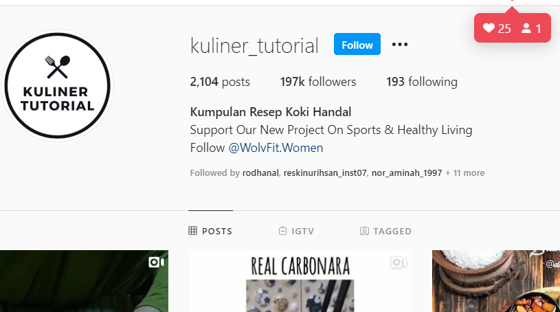Open the Real Carbonara post thumbnail
The image size is (560, 312).
pos(300,281)
